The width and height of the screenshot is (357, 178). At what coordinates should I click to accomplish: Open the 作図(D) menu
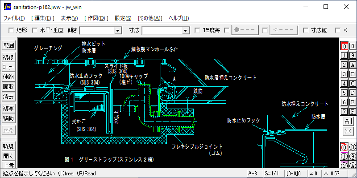click(x=96, y=18)
